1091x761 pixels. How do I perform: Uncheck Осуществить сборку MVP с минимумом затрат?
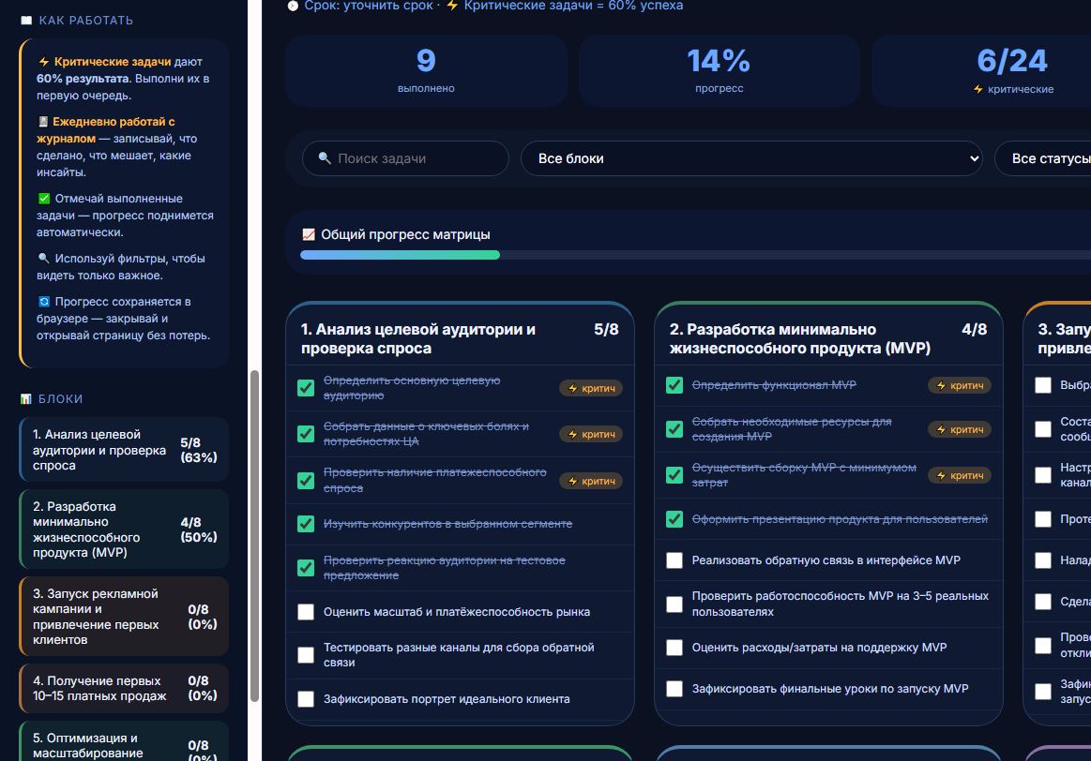674,474
